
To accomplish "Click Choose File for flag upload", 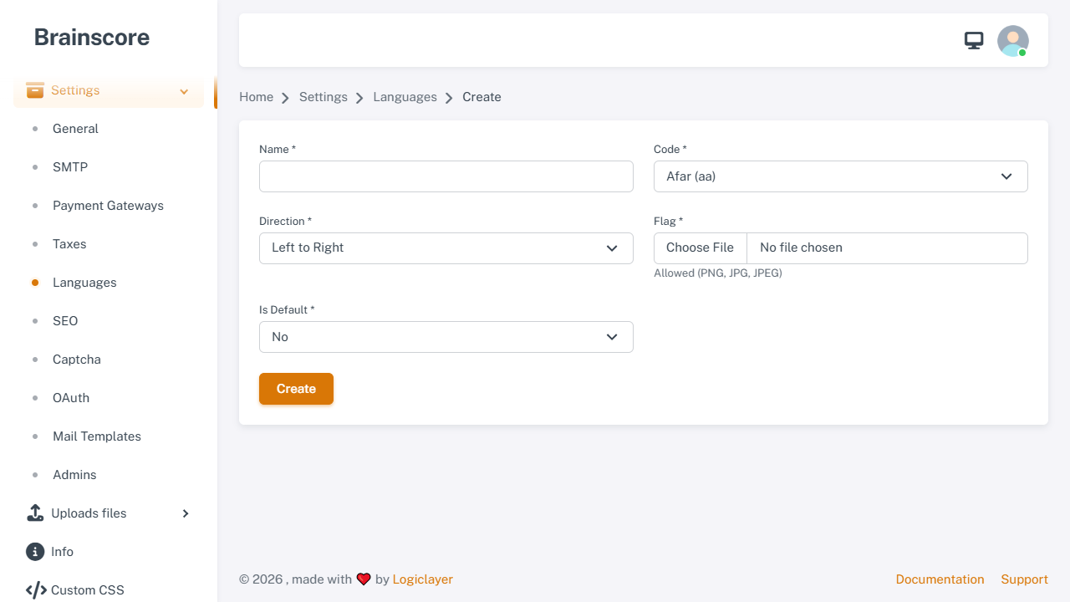I will coord(701,248).
